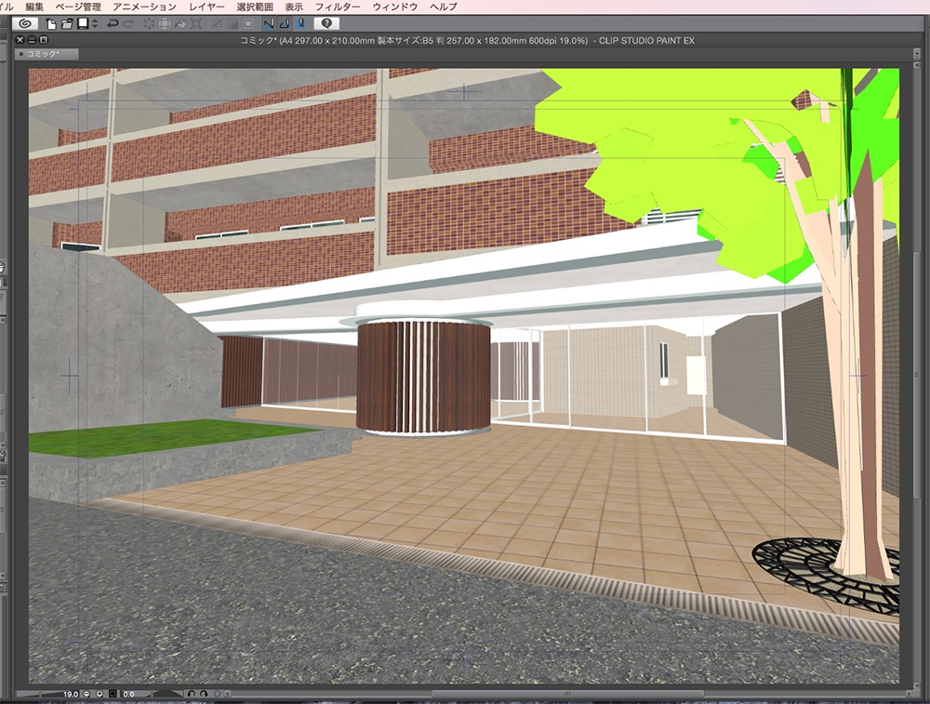Viewport: 930px width, 704px height.
Task: Save the comic using the Save icon
Action: click(x=82, y=25)
